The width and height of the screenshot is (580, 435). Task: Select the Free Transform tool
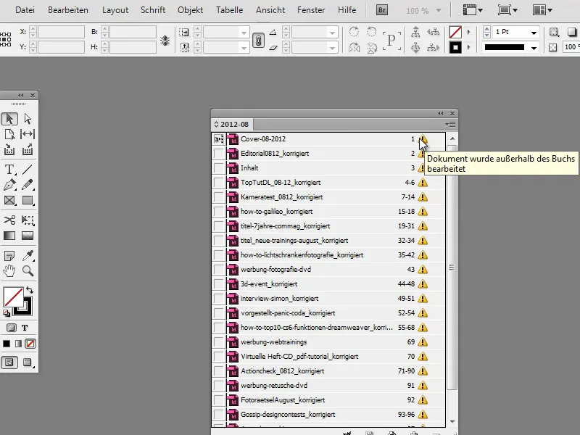28,220
